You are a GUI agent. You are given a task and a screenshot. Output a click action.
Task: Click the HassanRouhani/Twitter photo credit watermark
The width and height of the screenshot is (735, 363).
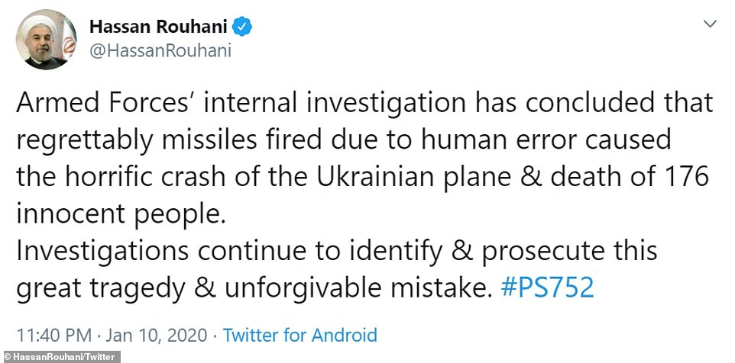60,356
